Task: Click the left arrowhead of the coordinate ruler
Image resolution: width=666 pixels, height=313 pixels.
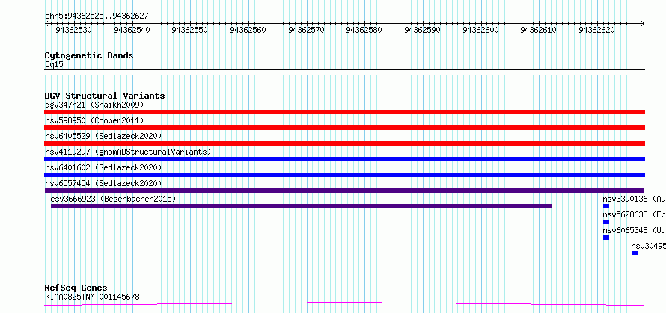Action: pyautogui.click(x=46, y=24)
